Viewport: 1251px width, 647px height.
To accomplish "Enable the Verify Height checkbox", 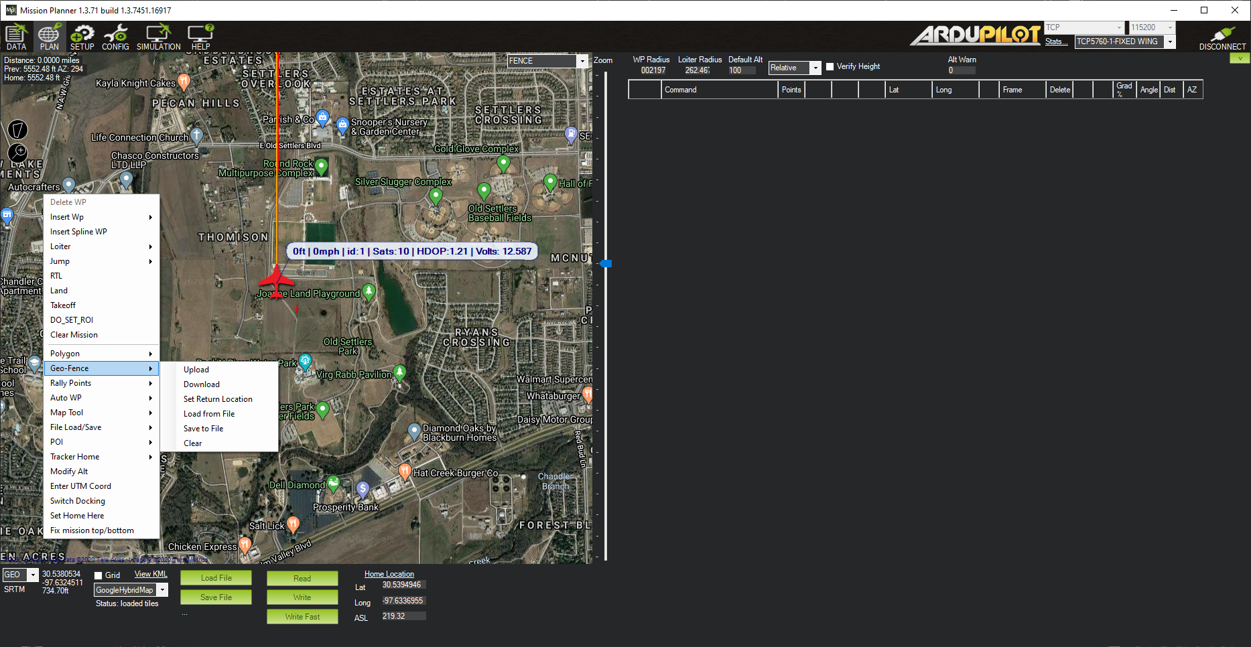I will click(x=830, y=67).
